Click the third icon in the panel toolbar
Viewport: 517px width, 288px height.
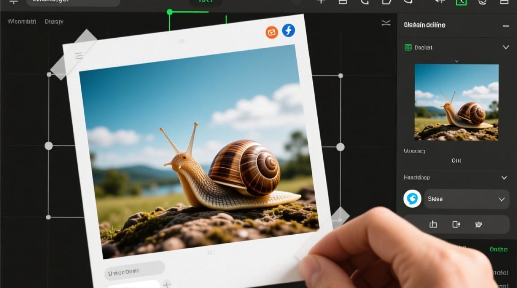tap(479, 225)
